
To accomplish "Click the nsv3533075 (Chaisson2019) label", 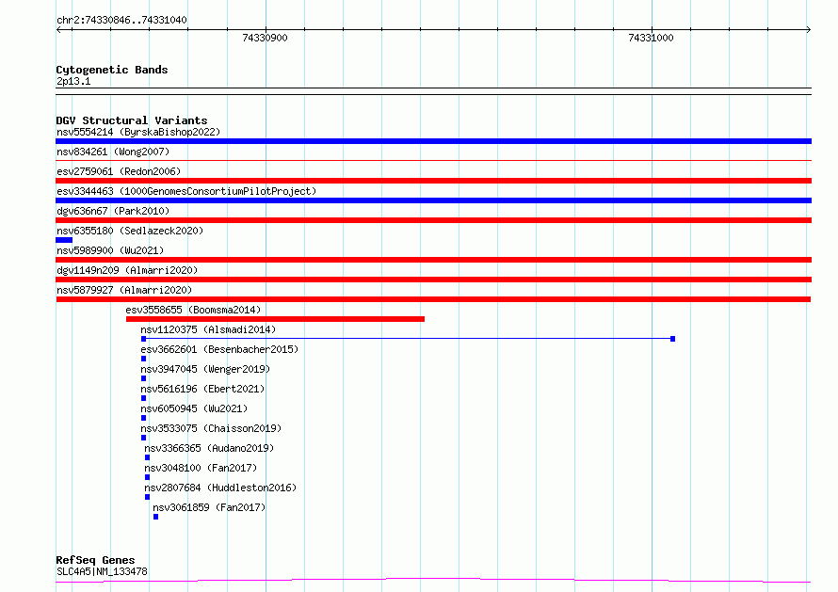I will (211, 428).
